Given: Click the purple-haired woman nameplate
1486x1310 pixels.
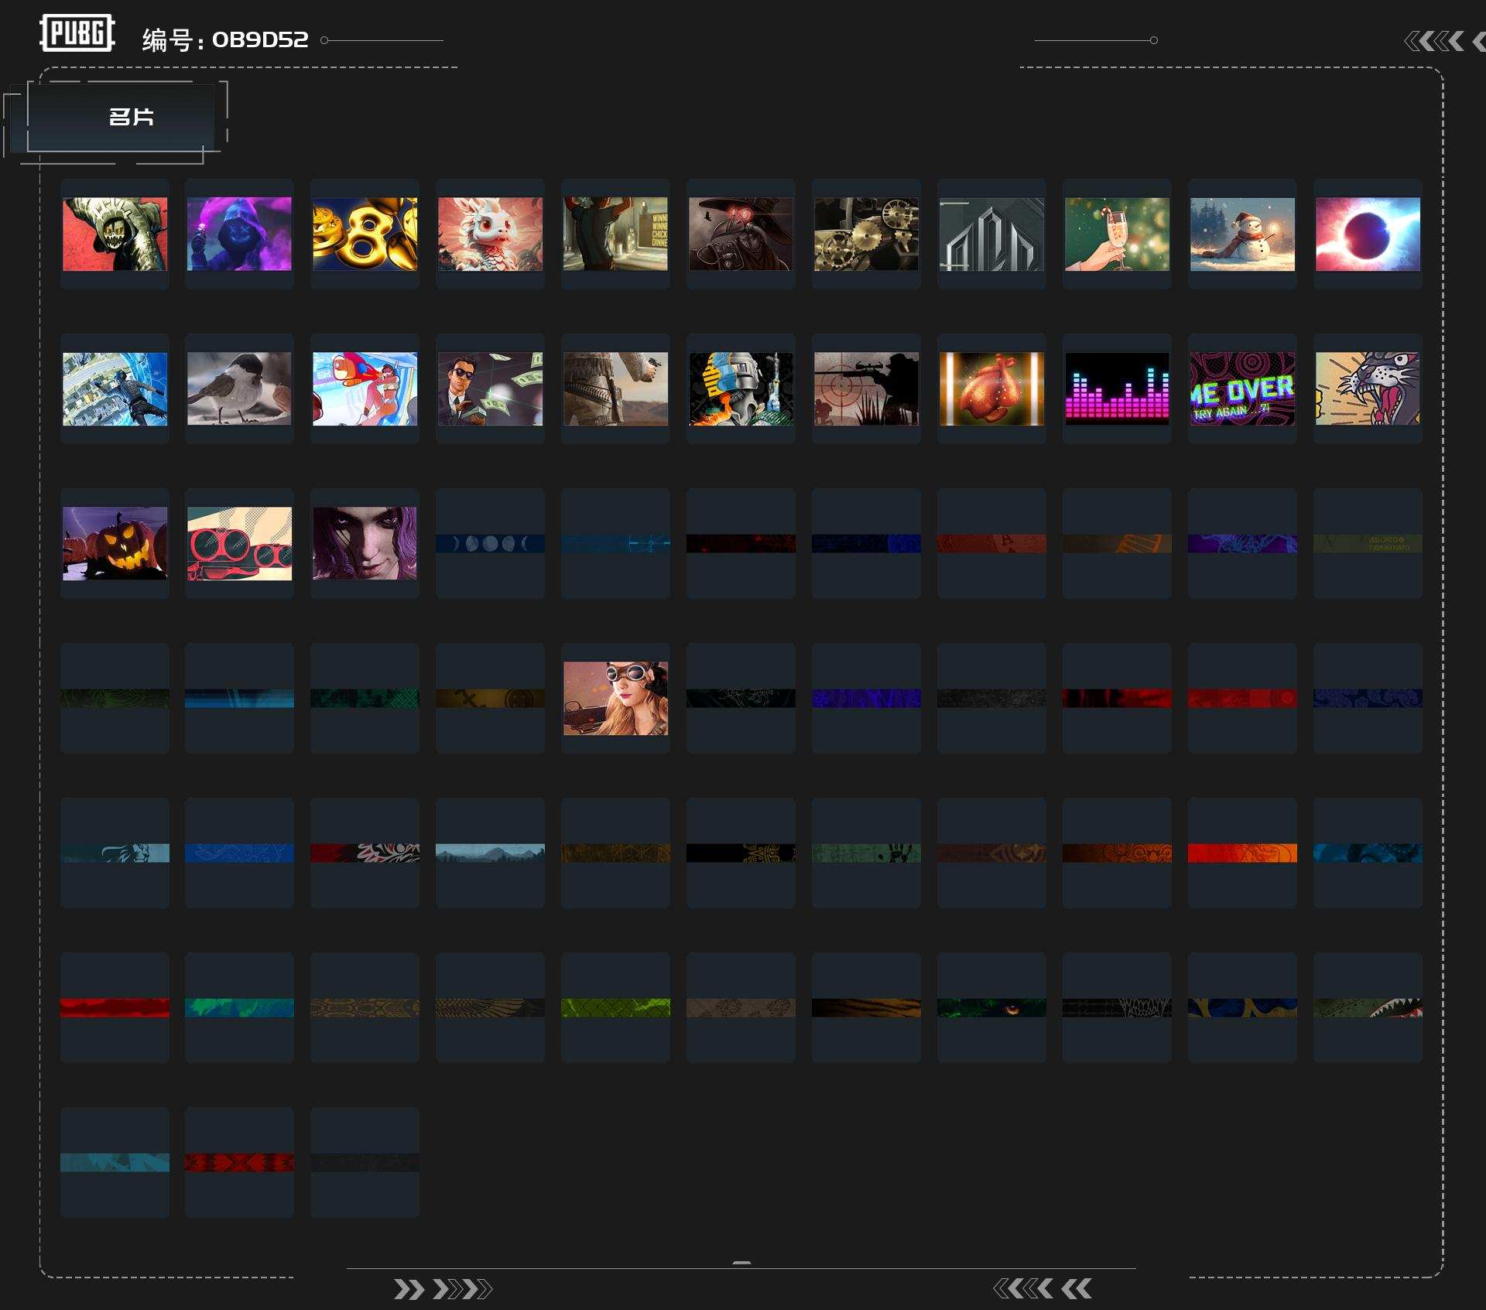Looking at the screenshot, I should click(365, 543).
